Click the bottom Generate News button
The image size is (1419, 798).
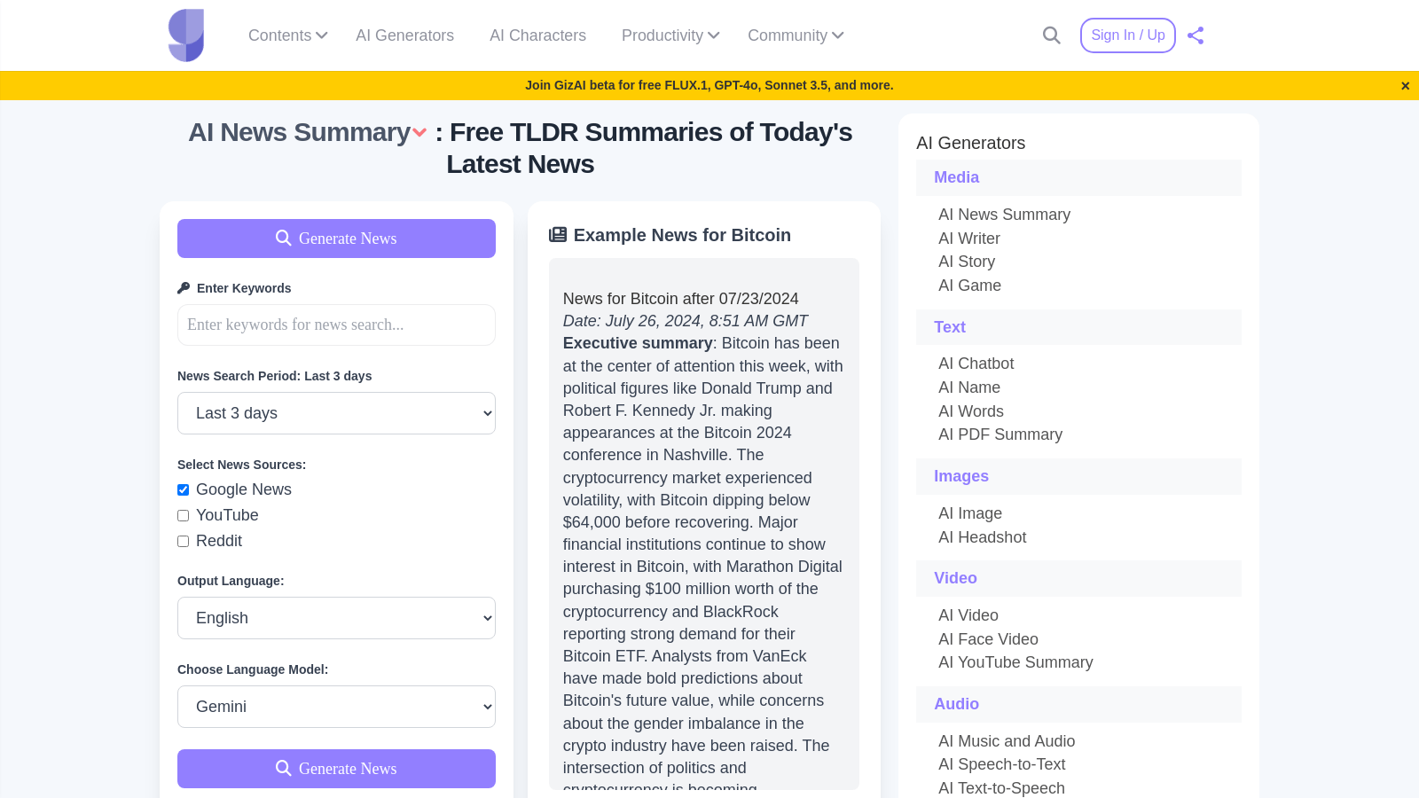[x=336, y=769]
